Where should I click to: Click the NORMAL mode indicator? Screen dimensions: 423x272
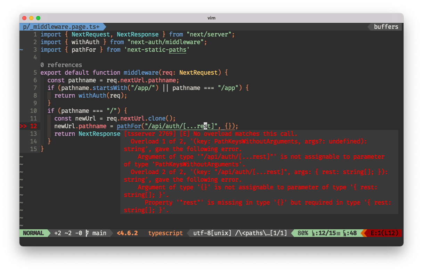(33, 233)
